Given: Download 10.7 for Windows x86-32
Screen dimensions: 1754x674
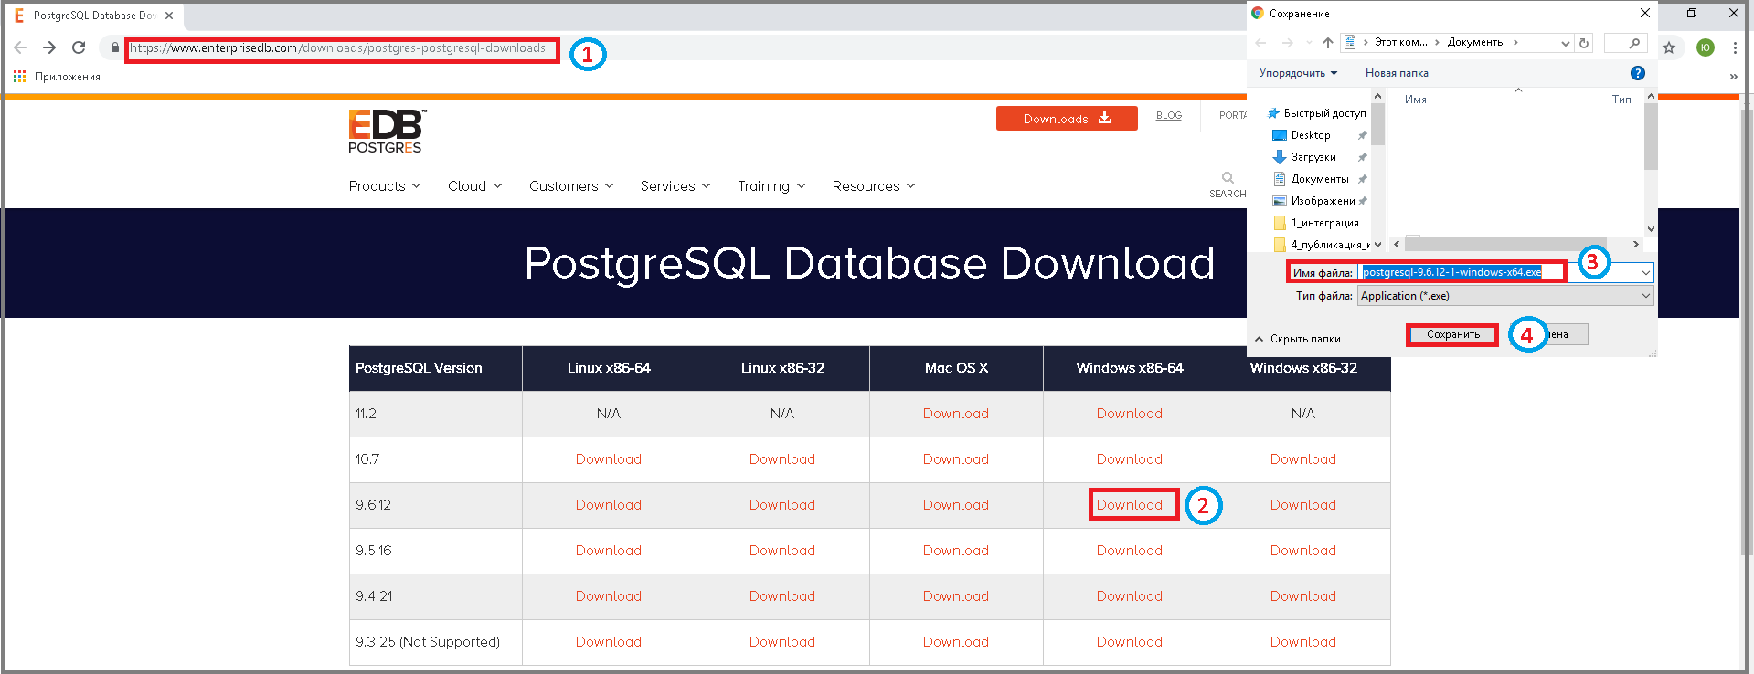Looking at the screenshot, I should coord(1303,459).
